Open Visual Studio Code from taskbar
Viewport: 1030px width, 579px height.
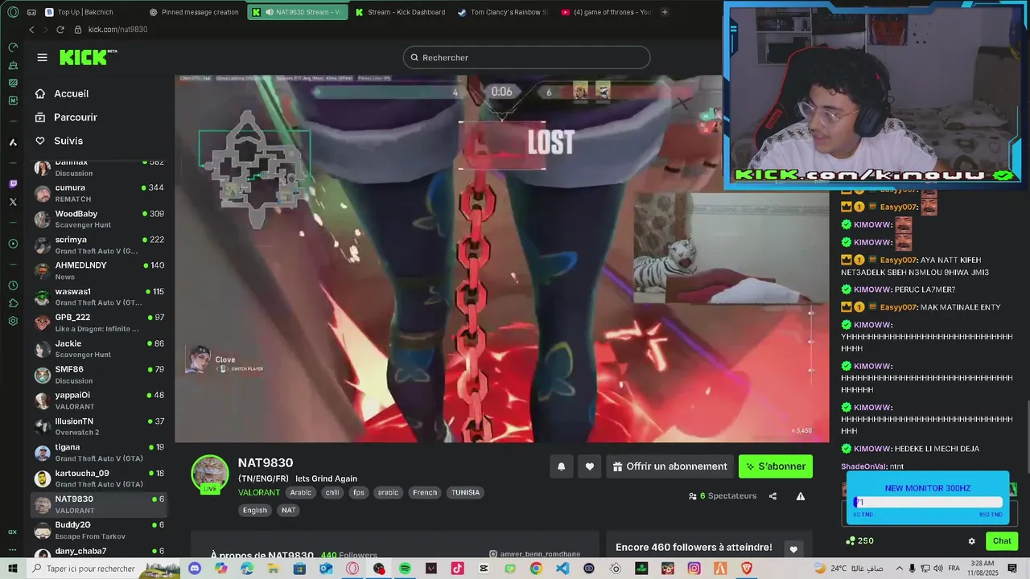(x=562, y=569)
